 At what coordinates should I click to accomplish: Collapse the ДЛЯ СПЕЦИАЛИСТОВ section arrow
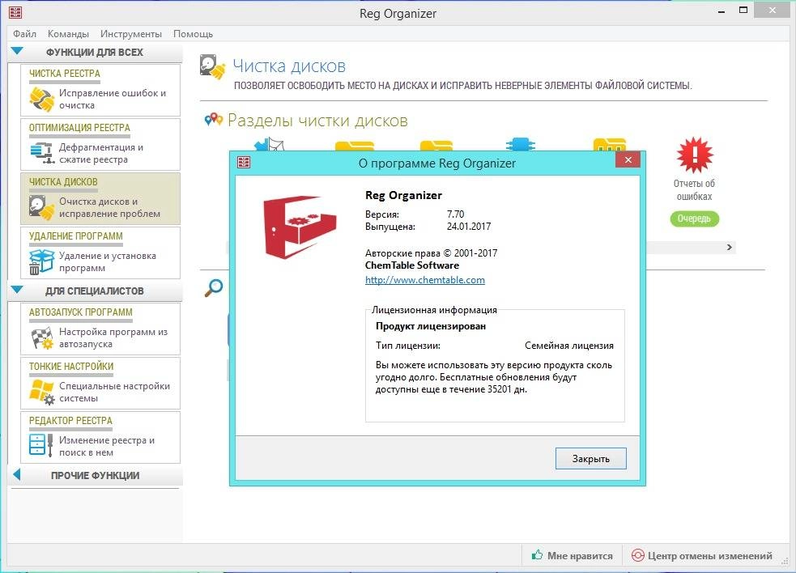(x=17, y=290)
